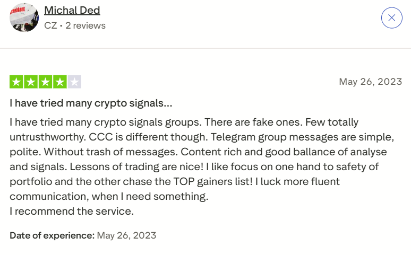This screenshot has height=255, width=411.
Task: Close the review panel with the X button
Action: click(x=391, y=18)
